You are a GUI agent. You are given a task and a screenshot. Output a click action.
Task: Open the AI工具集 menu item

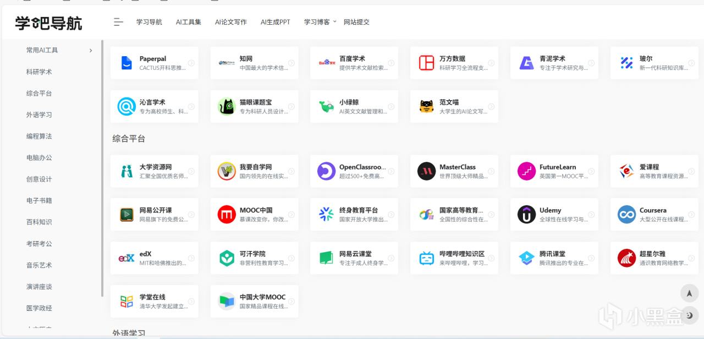click(189, 22)
